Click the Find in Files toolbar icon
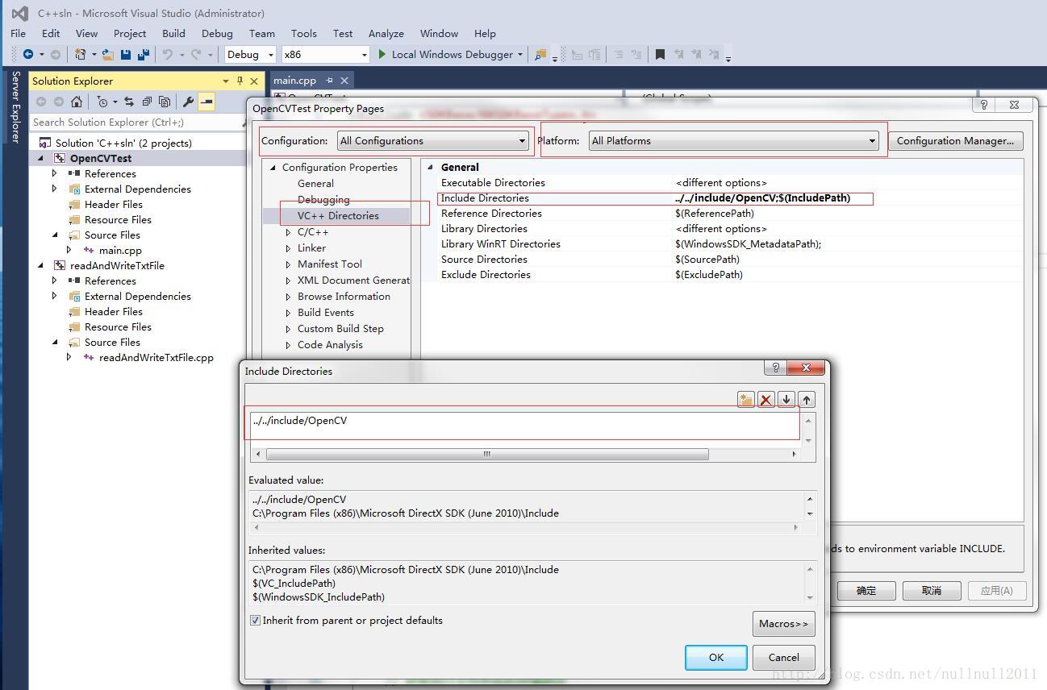The image size is (1047, 690). [540, 54]
